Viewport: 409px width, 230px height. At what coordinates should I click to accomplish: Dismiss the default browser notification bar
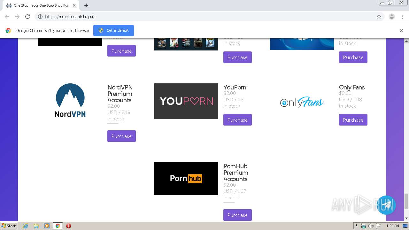(x=401, y=31)
